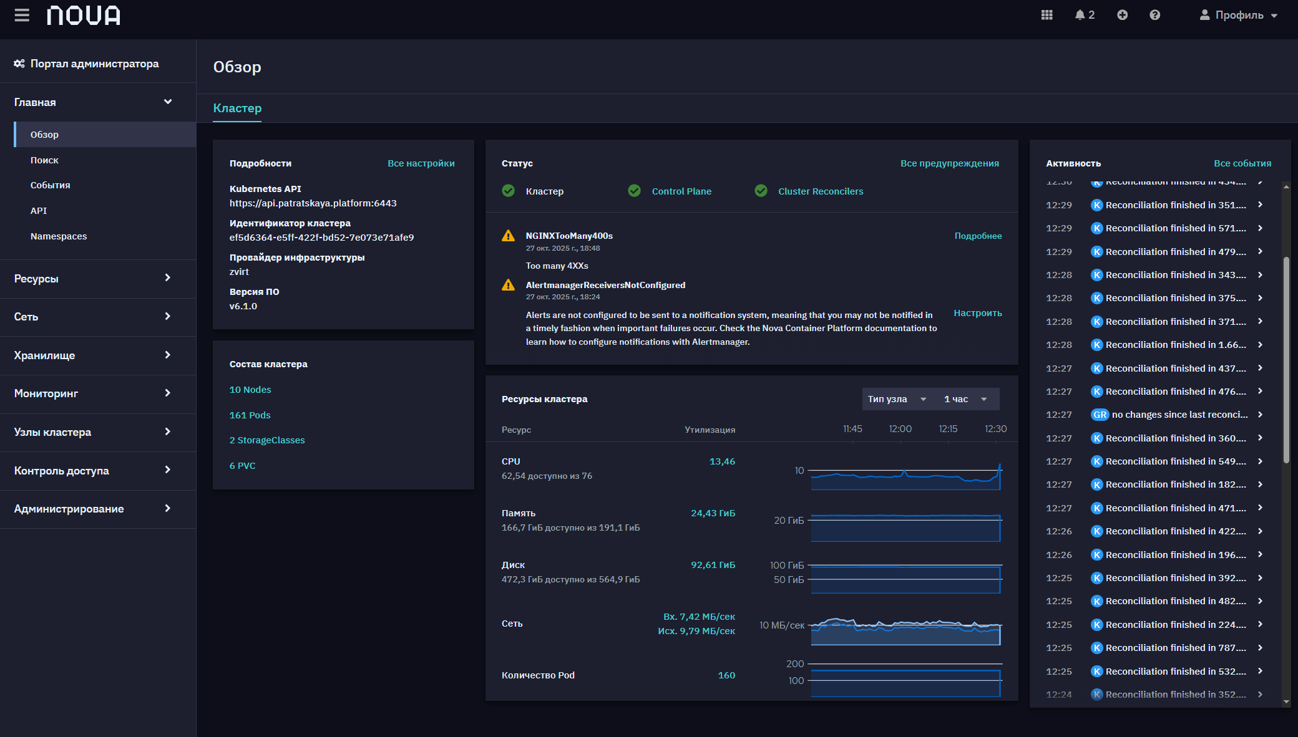Click the Память usage chart
The width and height of the screenshot is (1298, 737).
pos(906,527)
